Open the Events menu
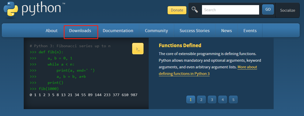304x116 pixels. pyautogui.click(x=250, y=31)
